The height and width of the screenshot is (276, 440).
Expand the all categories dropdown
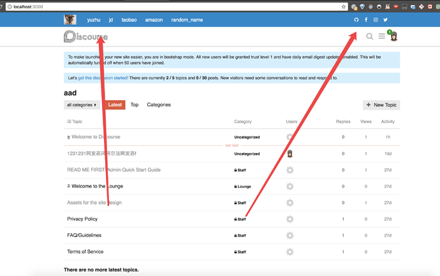pyautogui.click(x=82, y=105)
